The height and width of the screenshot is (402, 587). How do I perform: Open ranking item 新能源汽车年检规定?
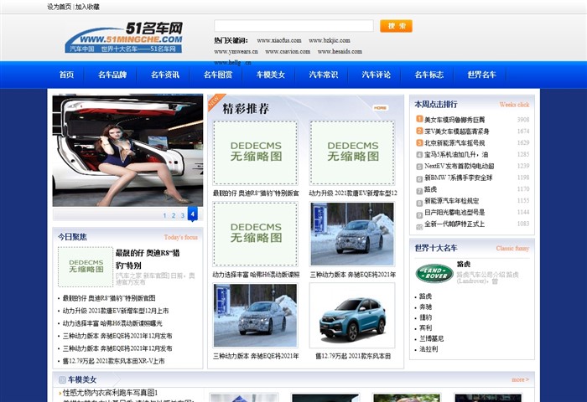pos(451,201)
